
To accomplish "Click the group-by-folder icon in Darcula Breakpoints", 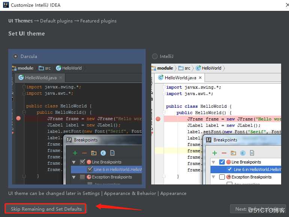I will pos(93,153).
